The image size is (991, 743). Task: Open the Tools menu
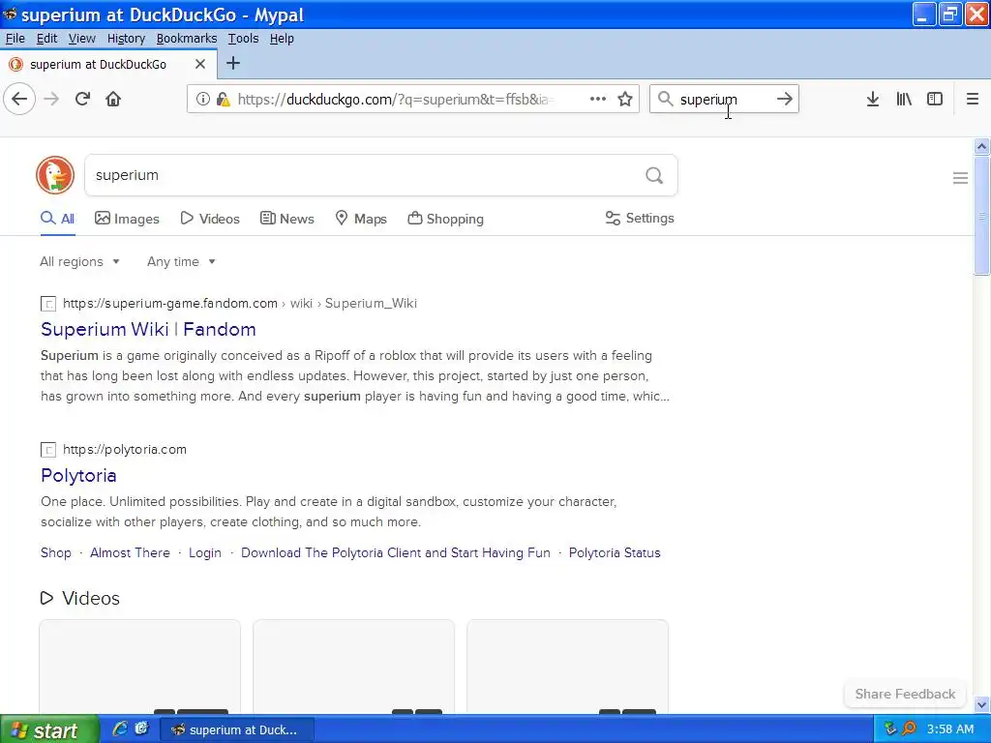click(x=243, y=39)
